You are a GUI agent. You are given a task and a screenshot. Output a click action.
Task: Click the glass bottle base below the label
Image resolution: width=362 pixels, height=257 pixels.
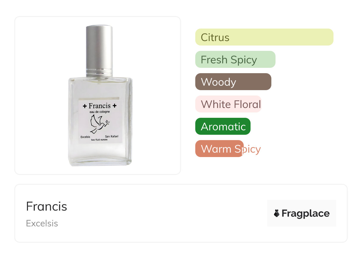pyautogui.click(x=100, y=154)
